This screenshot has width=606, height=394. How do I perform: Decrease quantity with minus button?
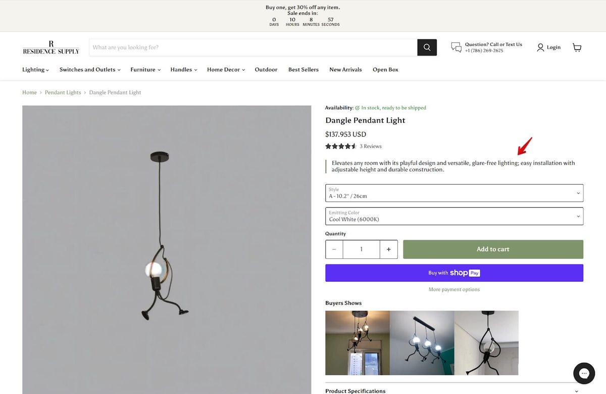(x=334, y=249)
